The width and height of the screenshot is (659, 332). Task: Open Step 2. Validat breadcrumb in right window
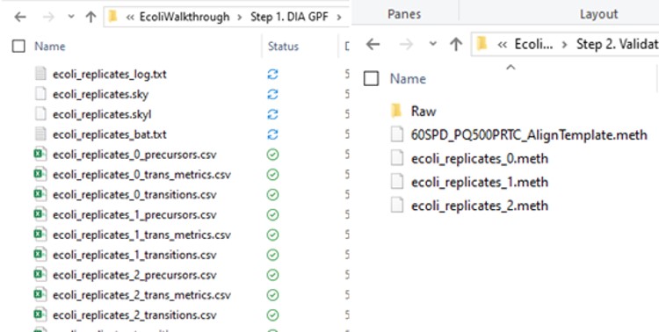(617, 44)
